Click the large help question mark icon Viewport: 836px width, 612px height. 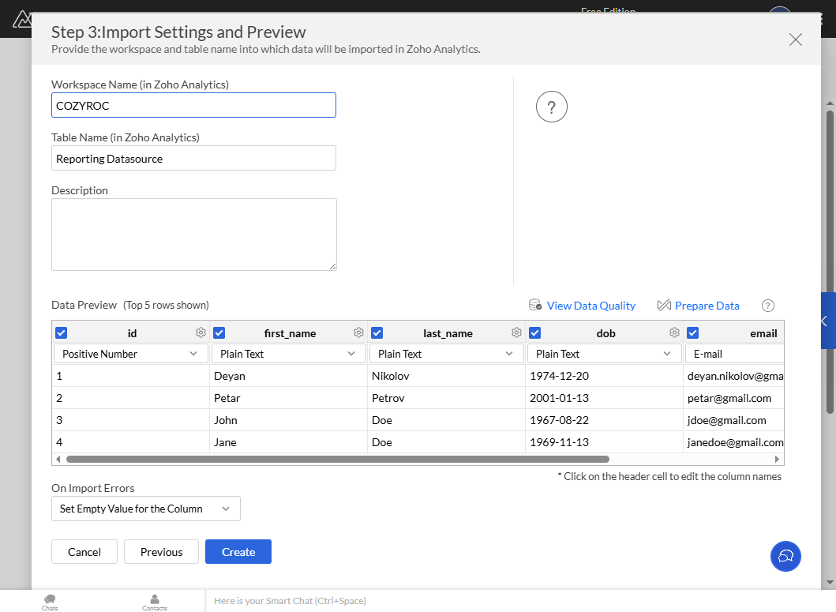551,107
